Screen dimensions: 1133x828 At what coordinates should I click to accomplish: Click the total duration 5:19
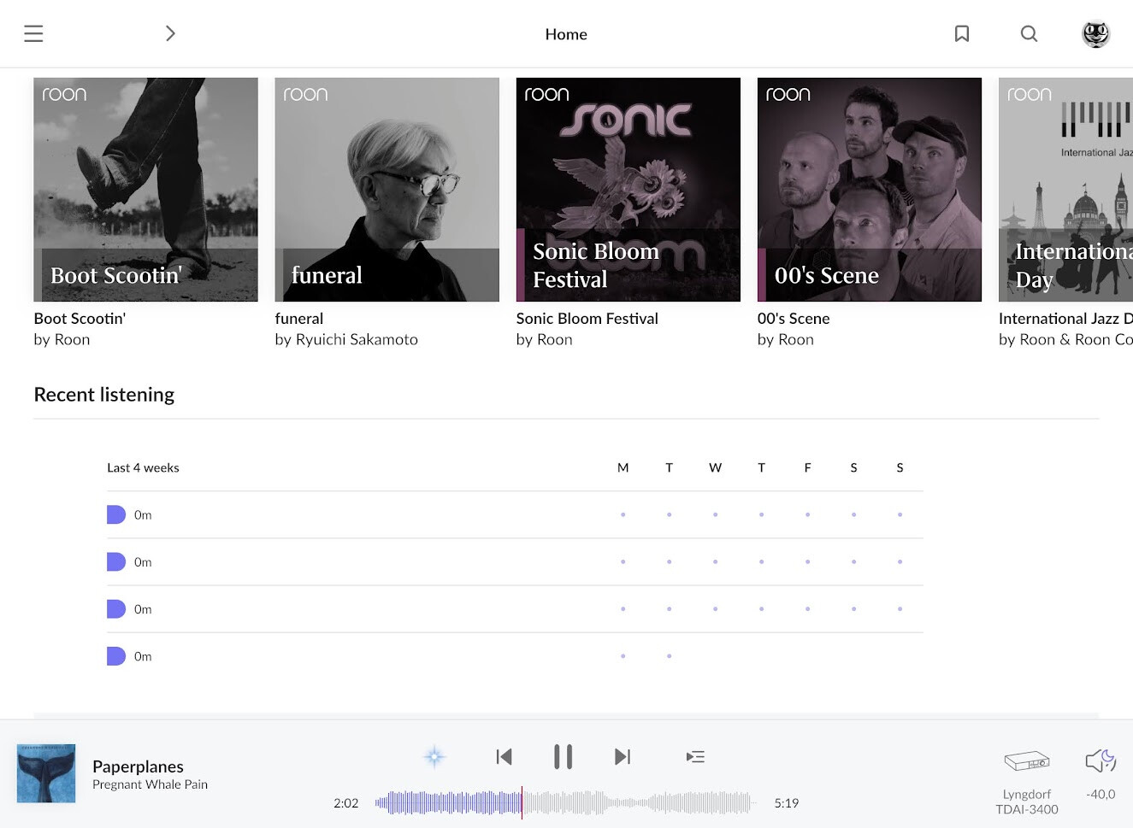[x=787, y=803]
